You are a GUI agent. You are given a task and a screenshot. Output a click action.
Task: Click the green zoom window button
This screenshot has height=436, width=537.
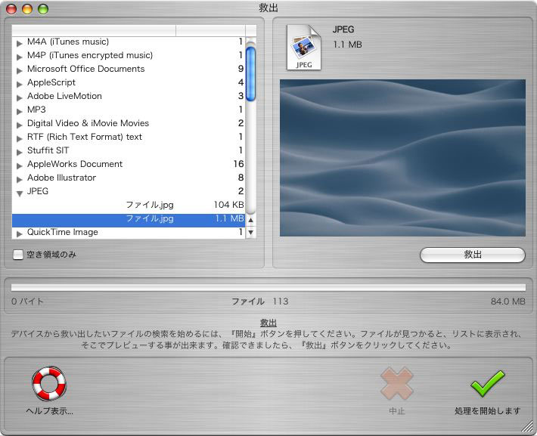click(x=43, y=9)
